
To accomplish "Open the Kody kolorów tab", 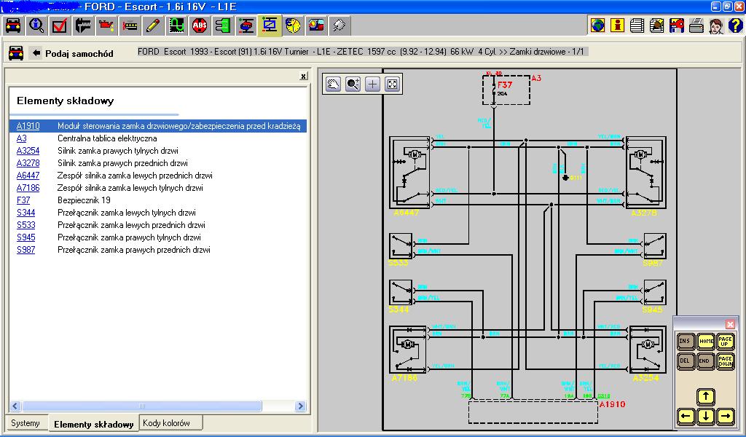I will coord(167,422).
